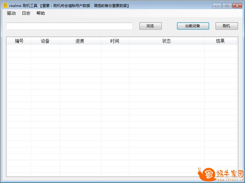This screenshot has width=245, height=183.
Task: Click the realme app icon in title bar
Action: (x=5, y=5)
